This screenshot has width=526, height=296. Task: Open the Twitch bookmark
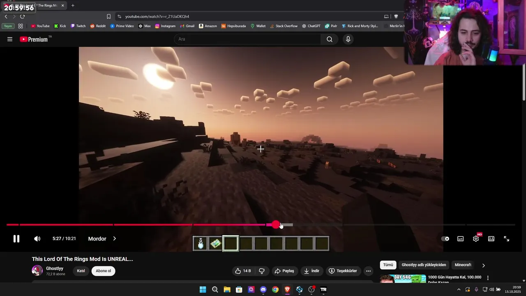point(78,26)
